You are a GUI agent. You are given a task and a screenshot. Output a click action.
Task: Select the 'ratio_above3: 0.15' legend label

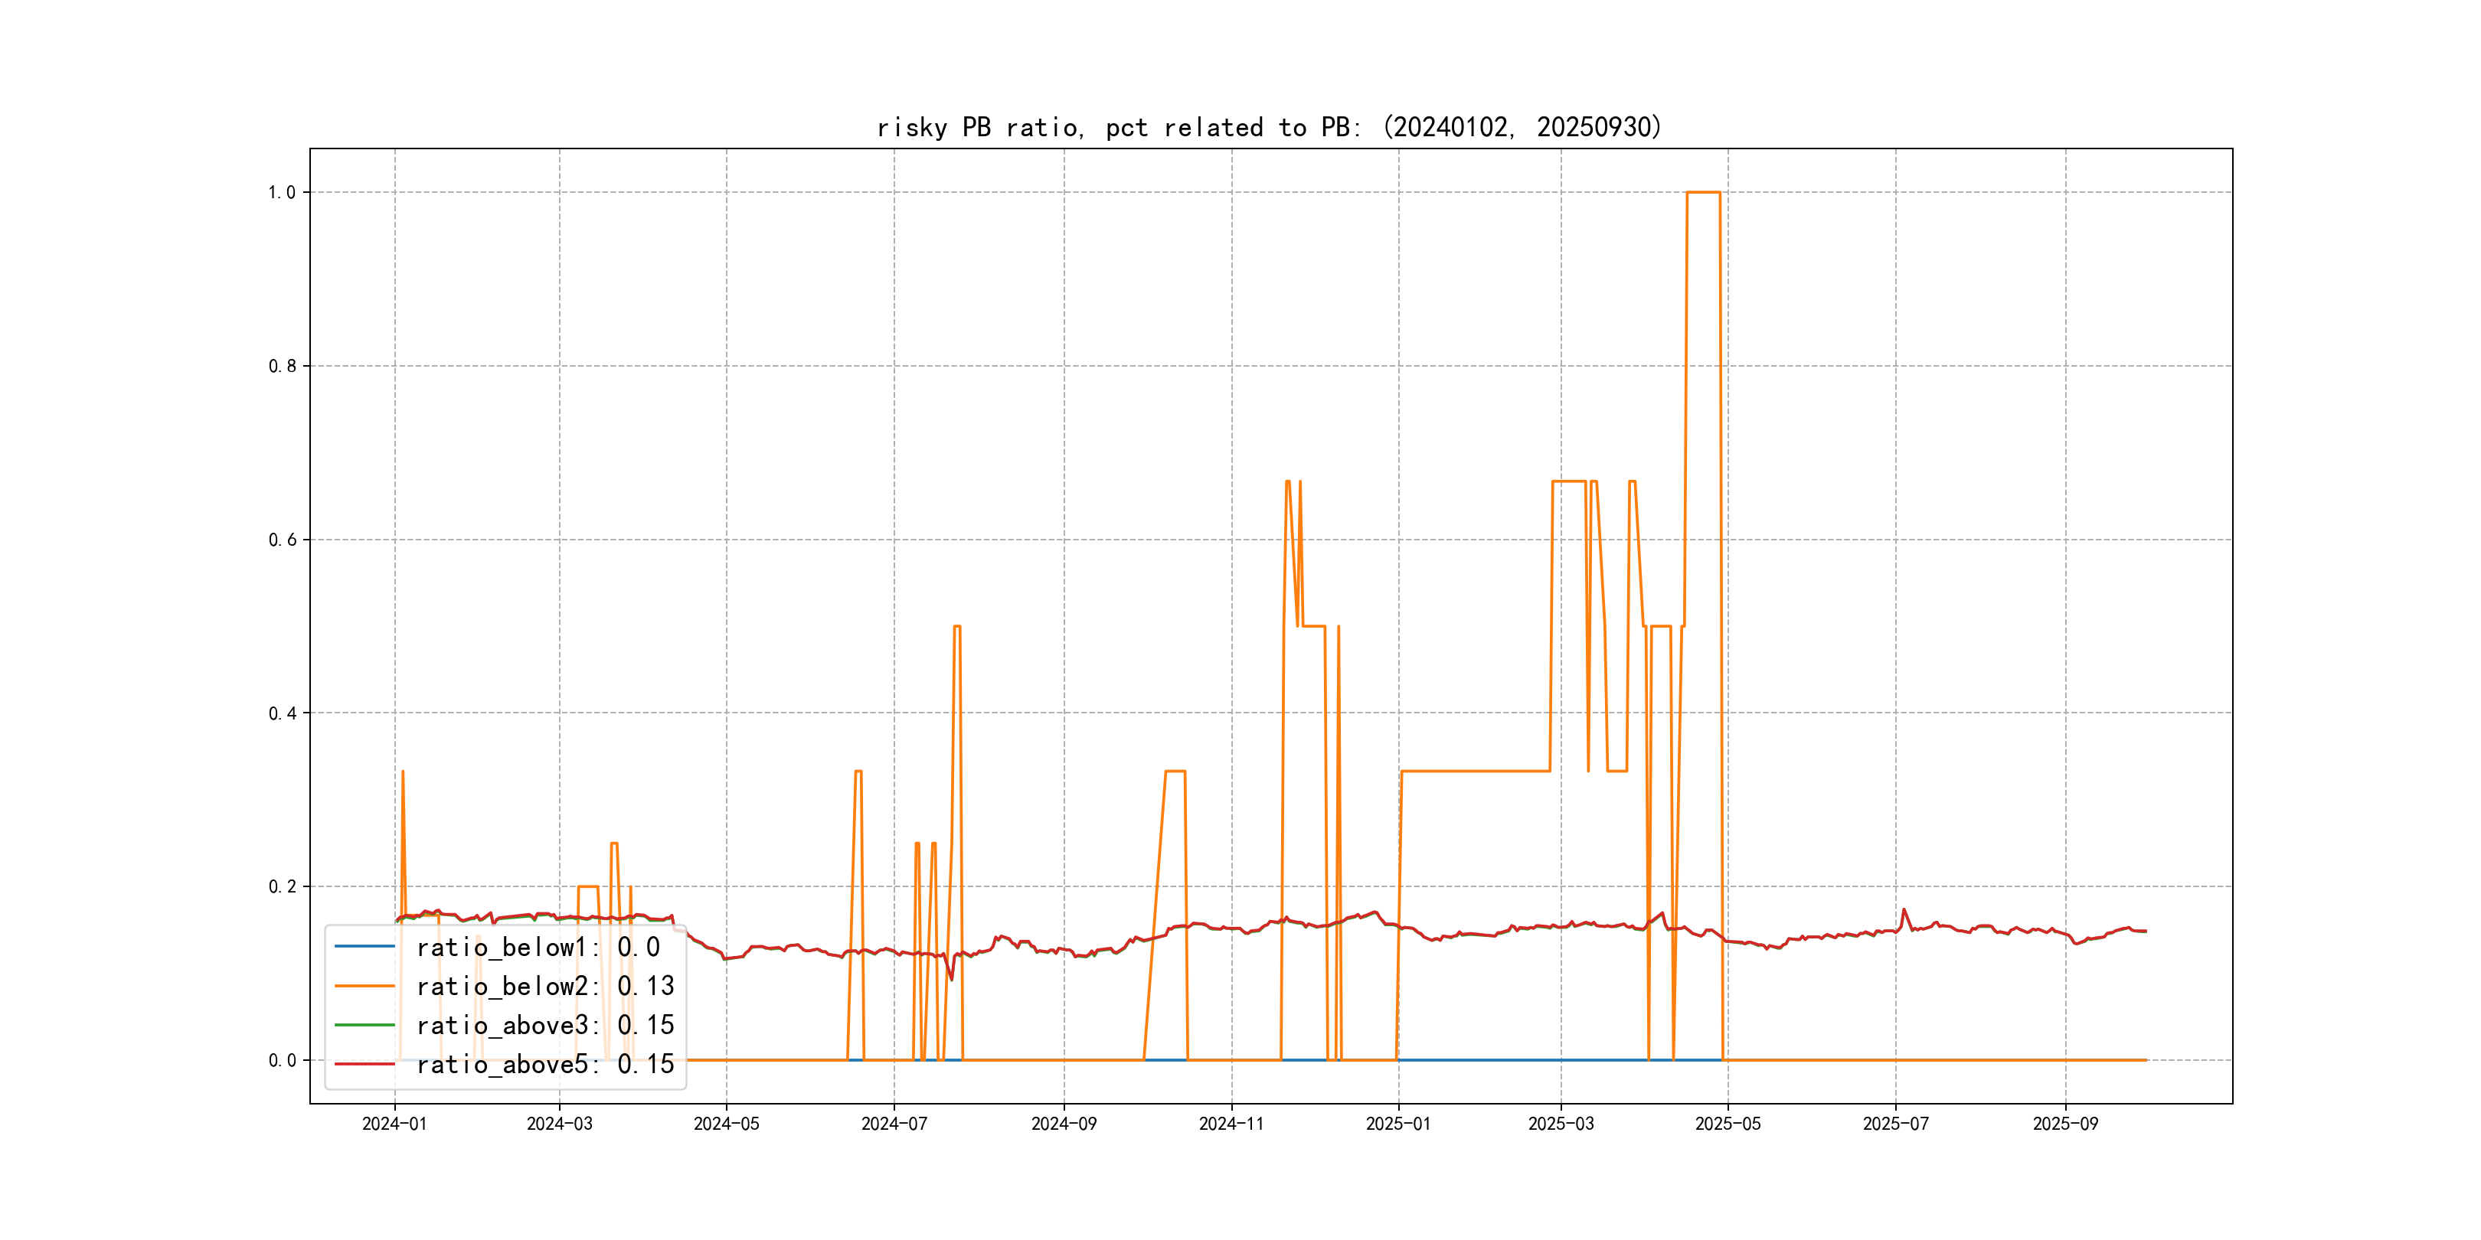(x=545, y=1026)
